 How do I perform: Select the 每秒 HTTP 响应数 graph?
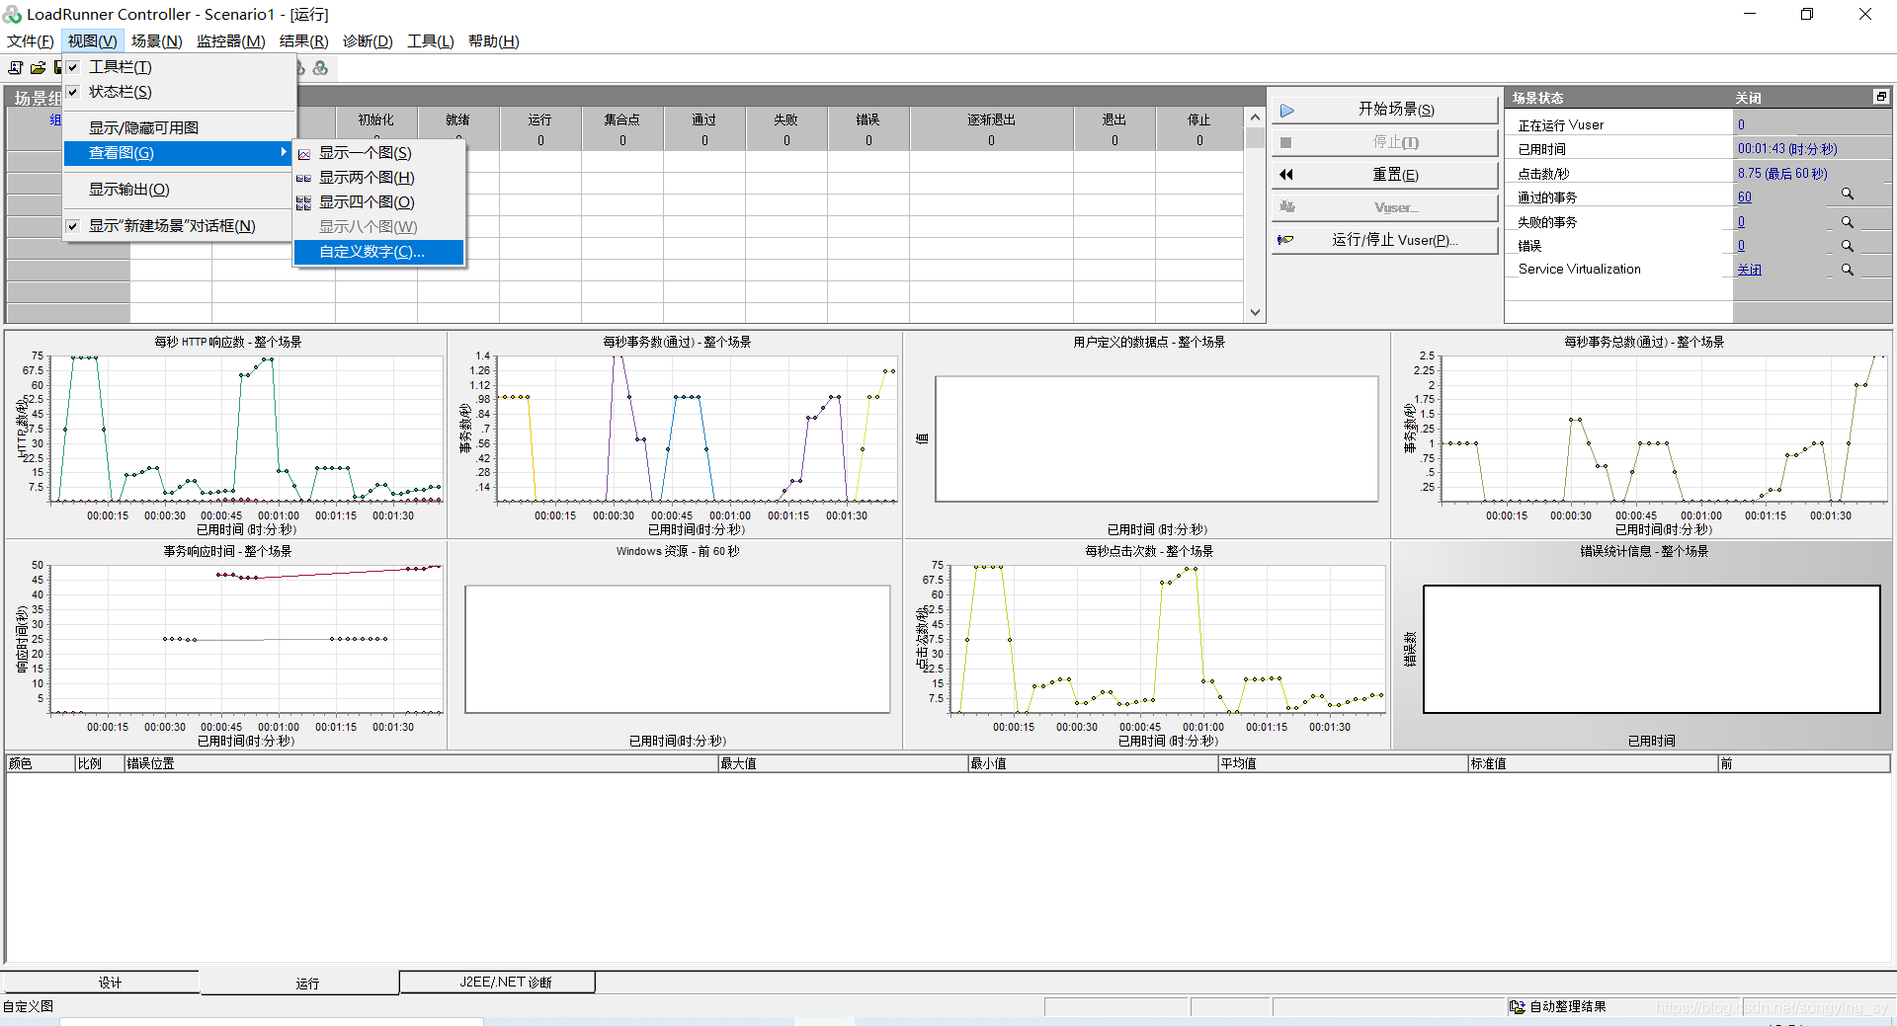(226, 434)
